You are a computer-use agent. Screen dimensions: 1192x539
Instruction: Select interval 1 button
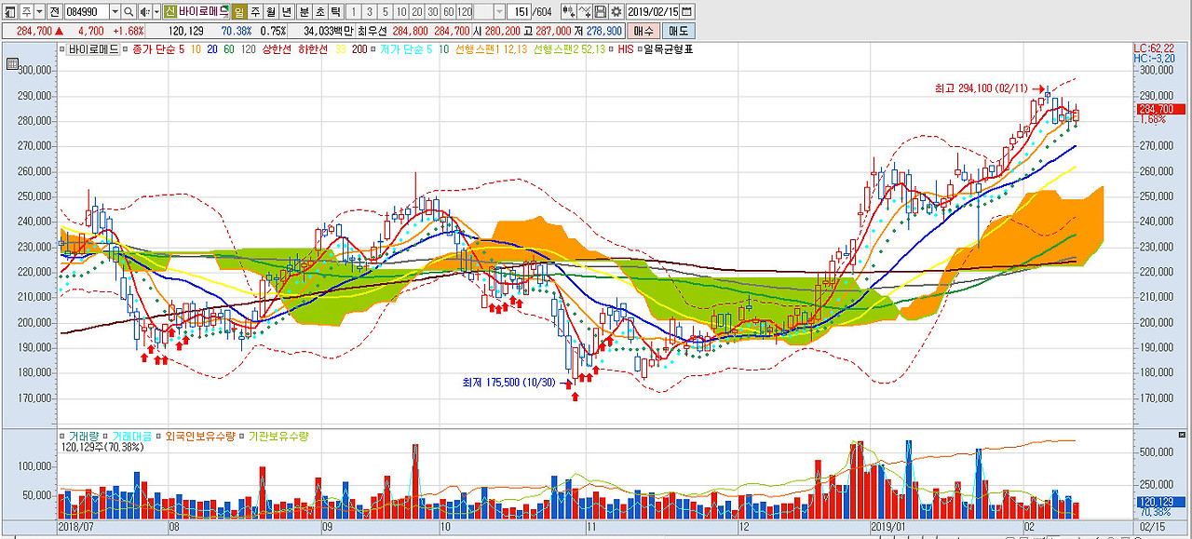(354, 12)
